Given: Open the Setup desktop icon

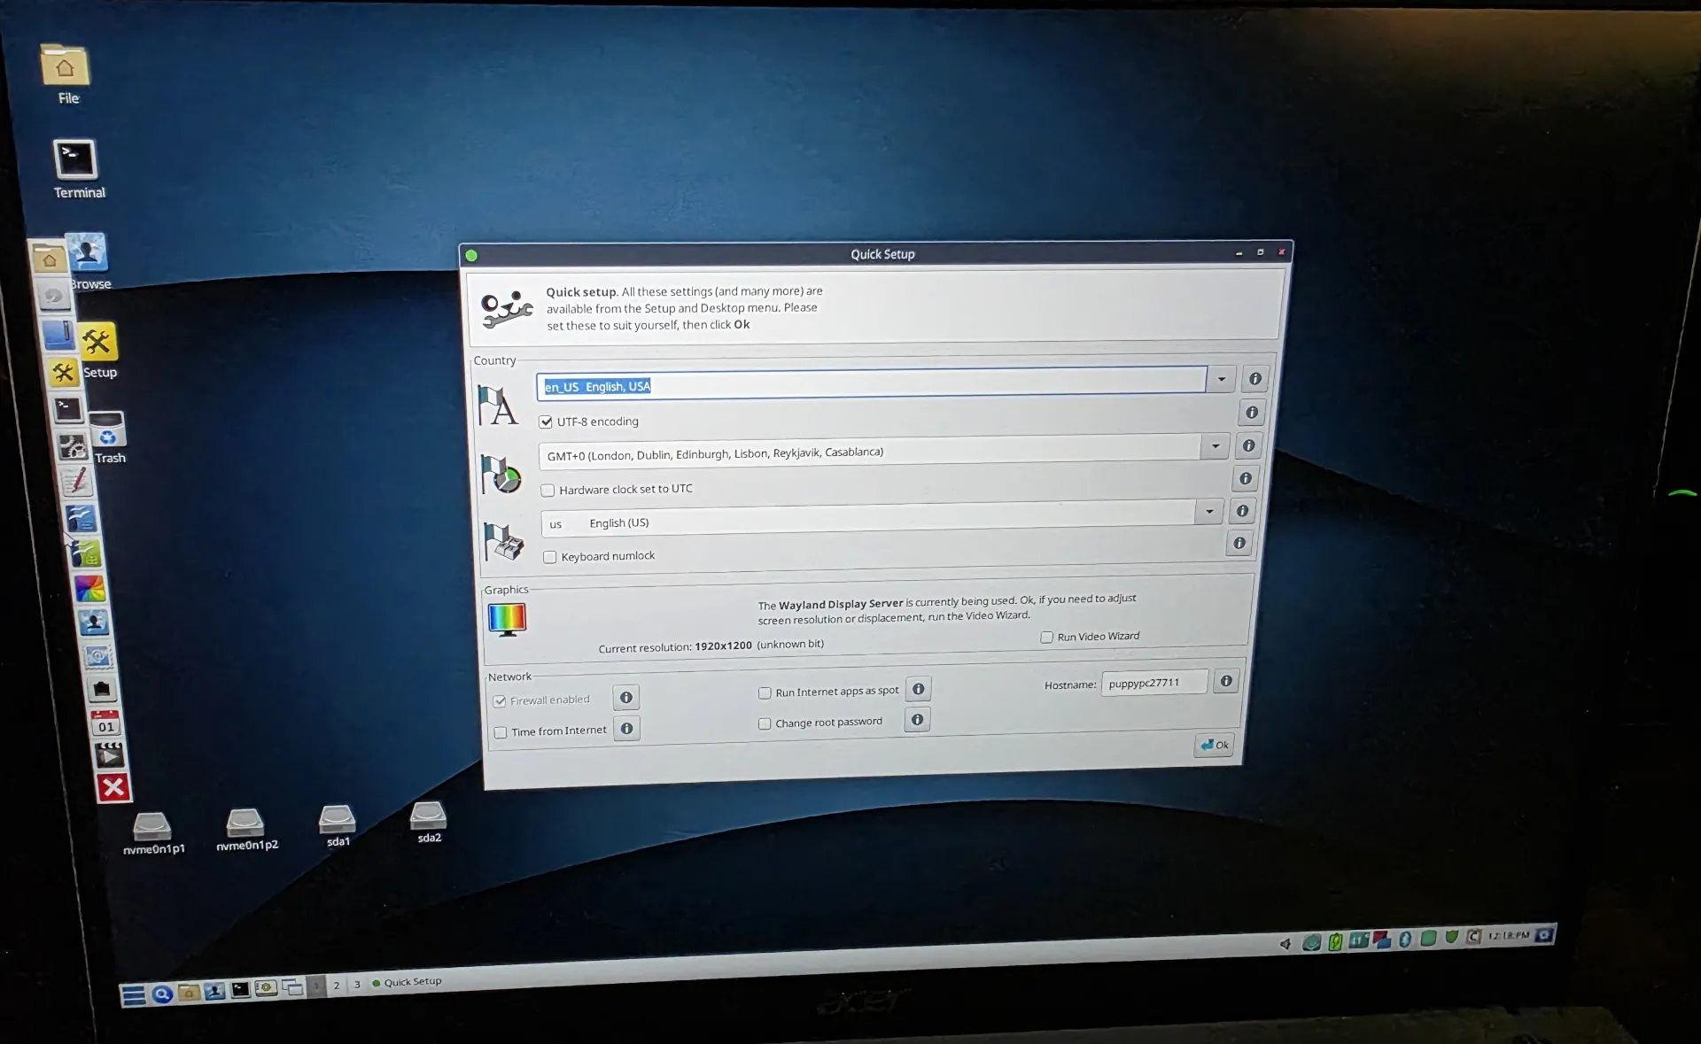Looking at the screenshot, I should (x=97, y=342).
